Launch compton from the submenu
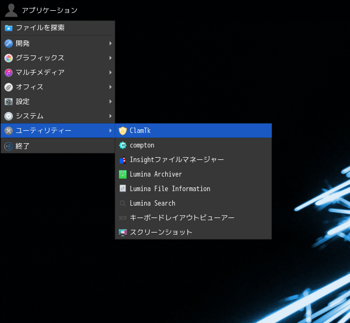This screenshot has width=350, height=323. pyautogui.click(x=193, y=145)
